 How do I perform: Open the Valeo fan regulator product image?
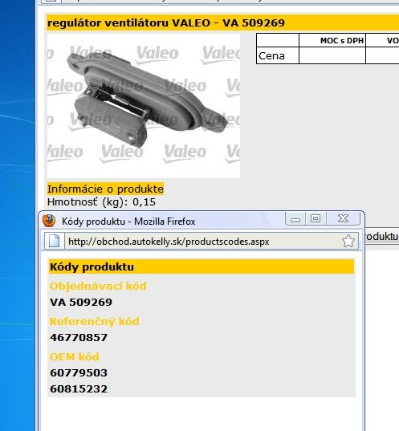(143, 106)
